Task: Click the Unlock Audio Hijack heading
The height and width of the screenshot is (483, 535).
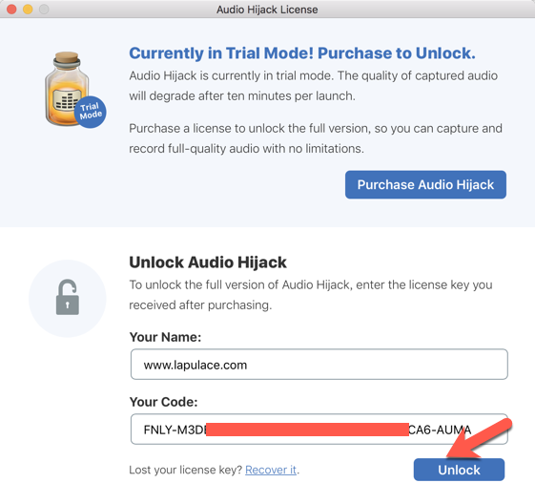Action: pyautogui.click(x=208, y=262)
